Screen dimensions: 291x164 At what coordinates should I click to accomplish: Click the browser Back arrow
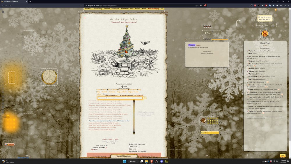[3, 5]
